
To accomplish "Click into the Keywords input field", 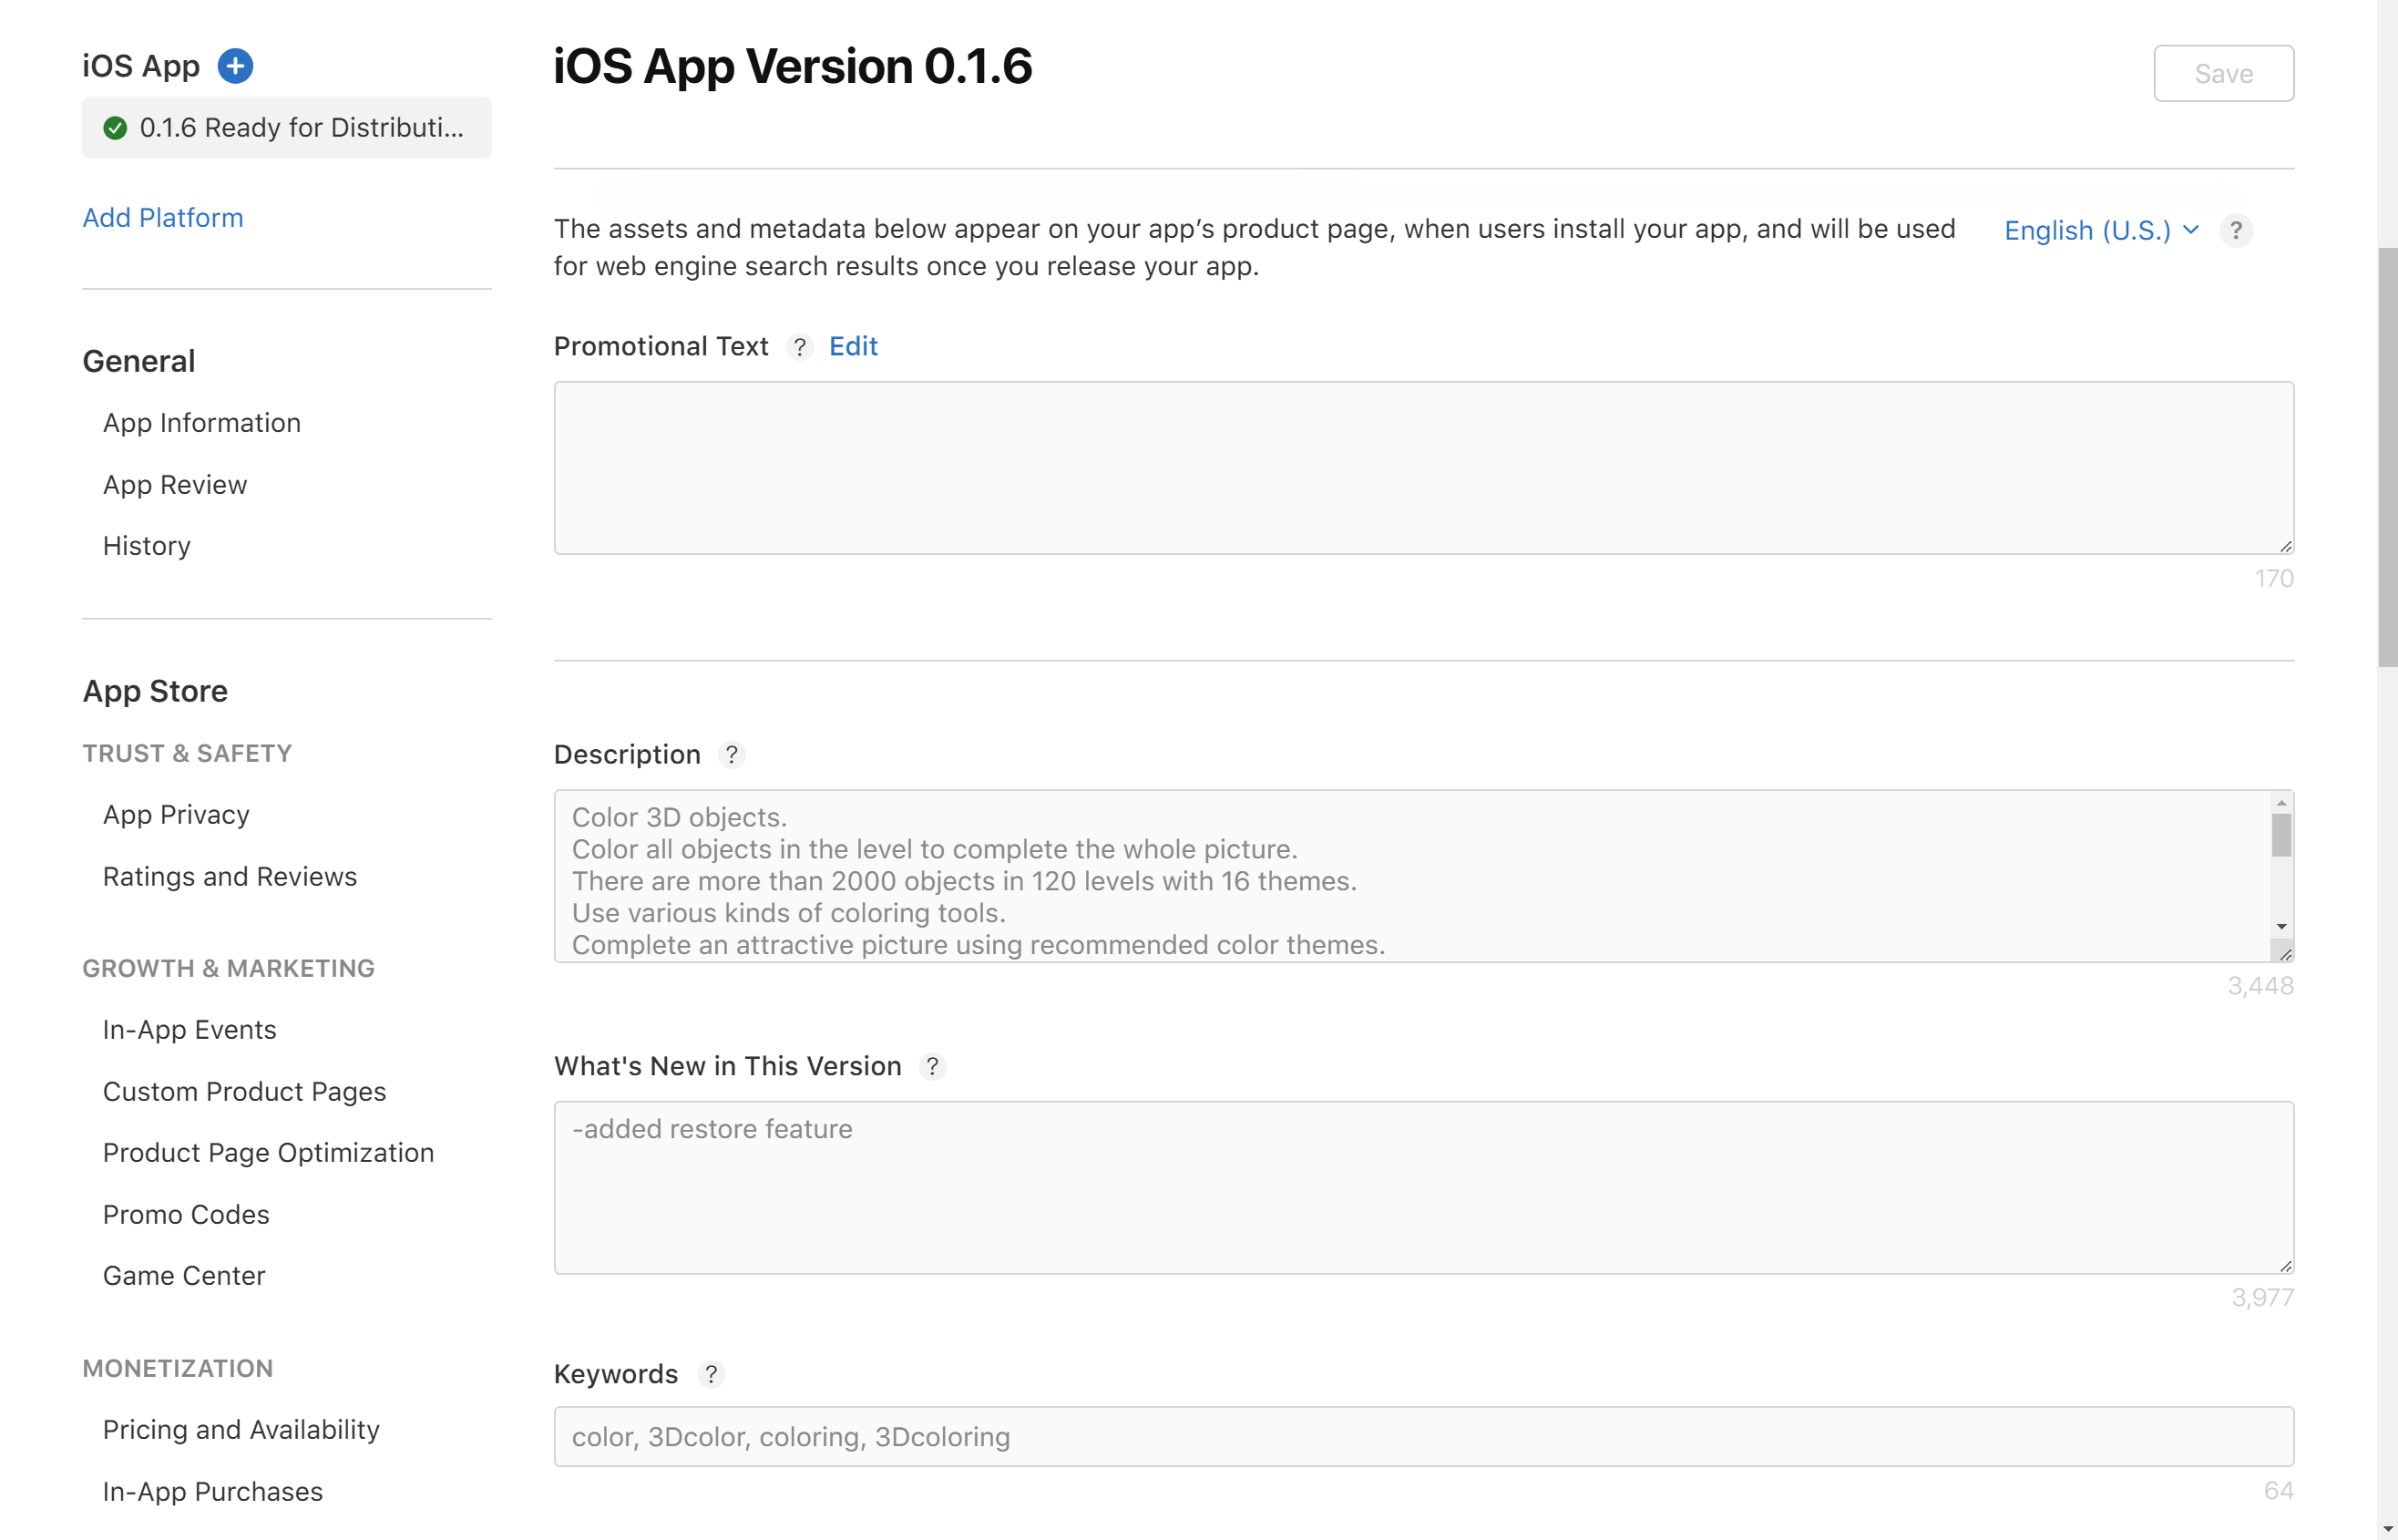I will click(x=1421, y=1437).
